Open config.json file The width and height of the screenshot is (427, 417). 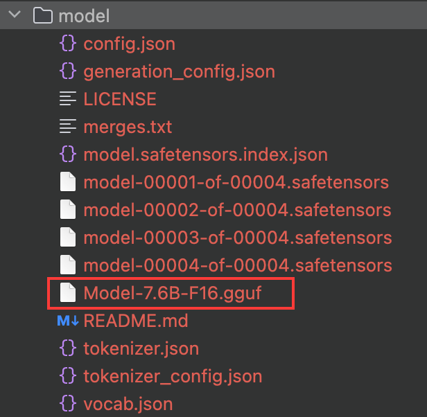[x=129, y=44]
